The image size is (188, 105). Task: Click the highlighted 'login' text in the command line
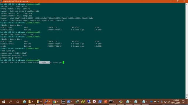tap(43, 62)
